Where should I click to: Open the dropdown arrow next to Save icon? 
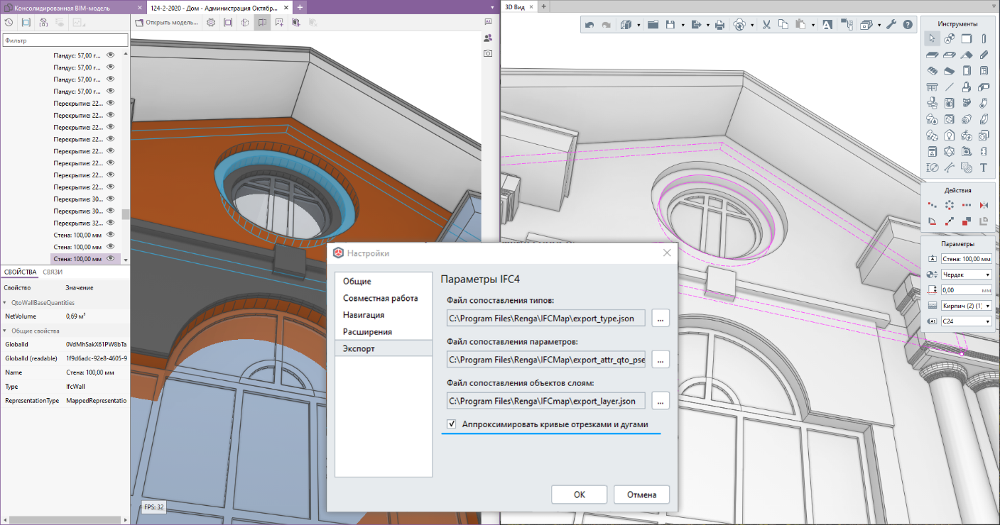coord(683,25)
